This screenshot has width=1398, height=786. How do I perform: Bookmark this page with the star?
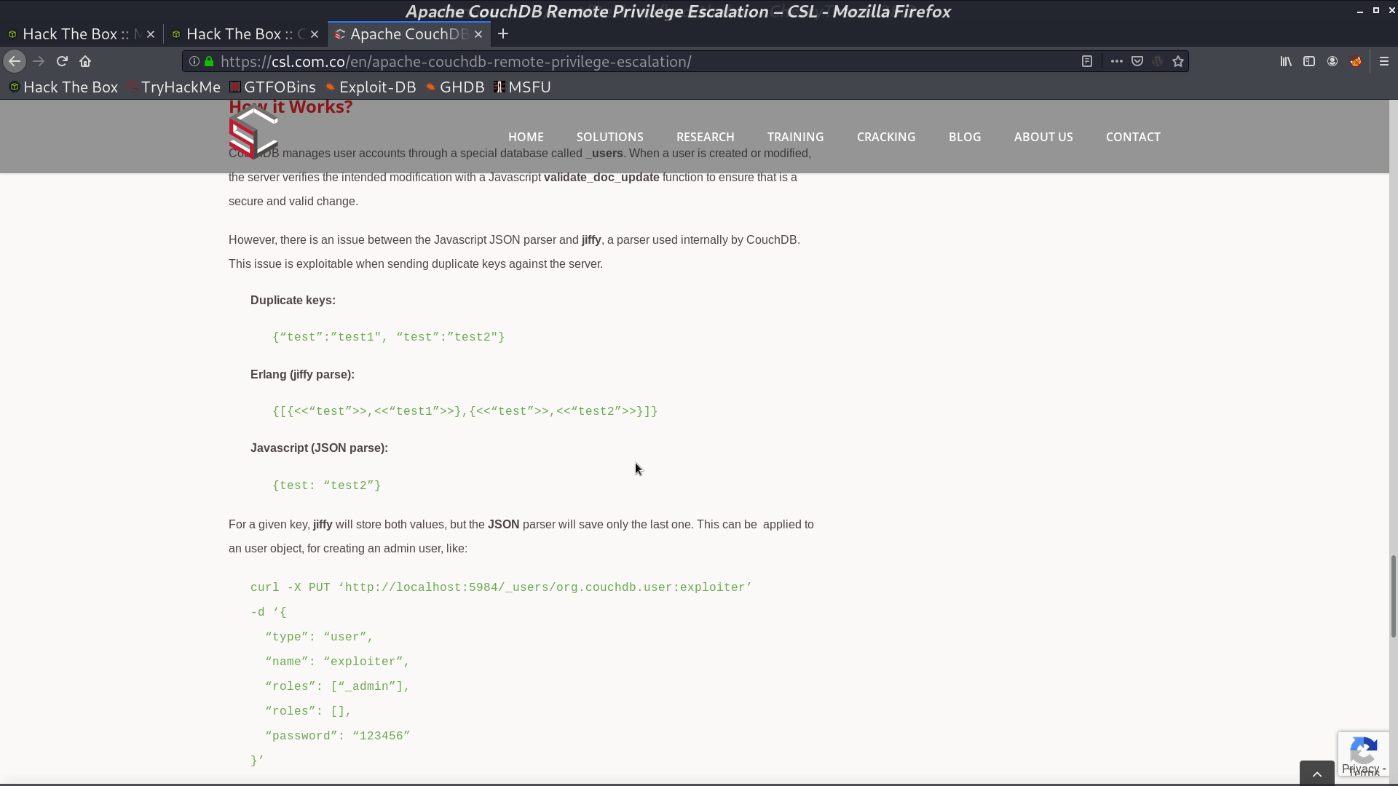click(1178, 62)
